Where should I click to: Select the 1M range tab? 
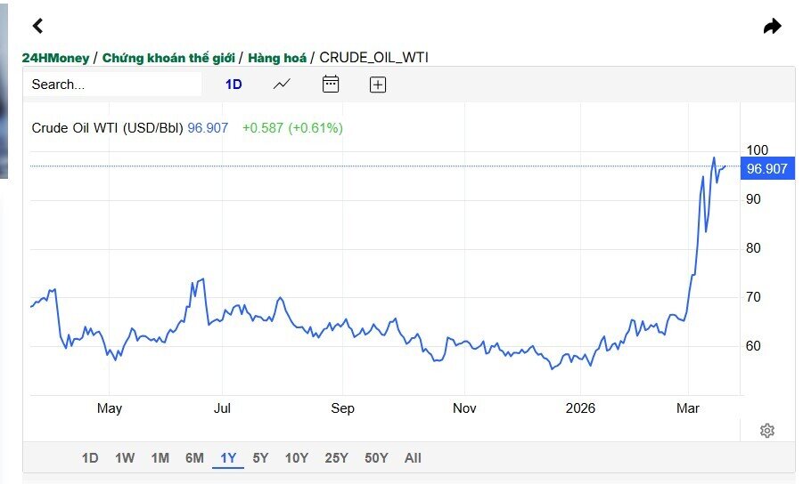pyautogui.click(x=160, y=458)
